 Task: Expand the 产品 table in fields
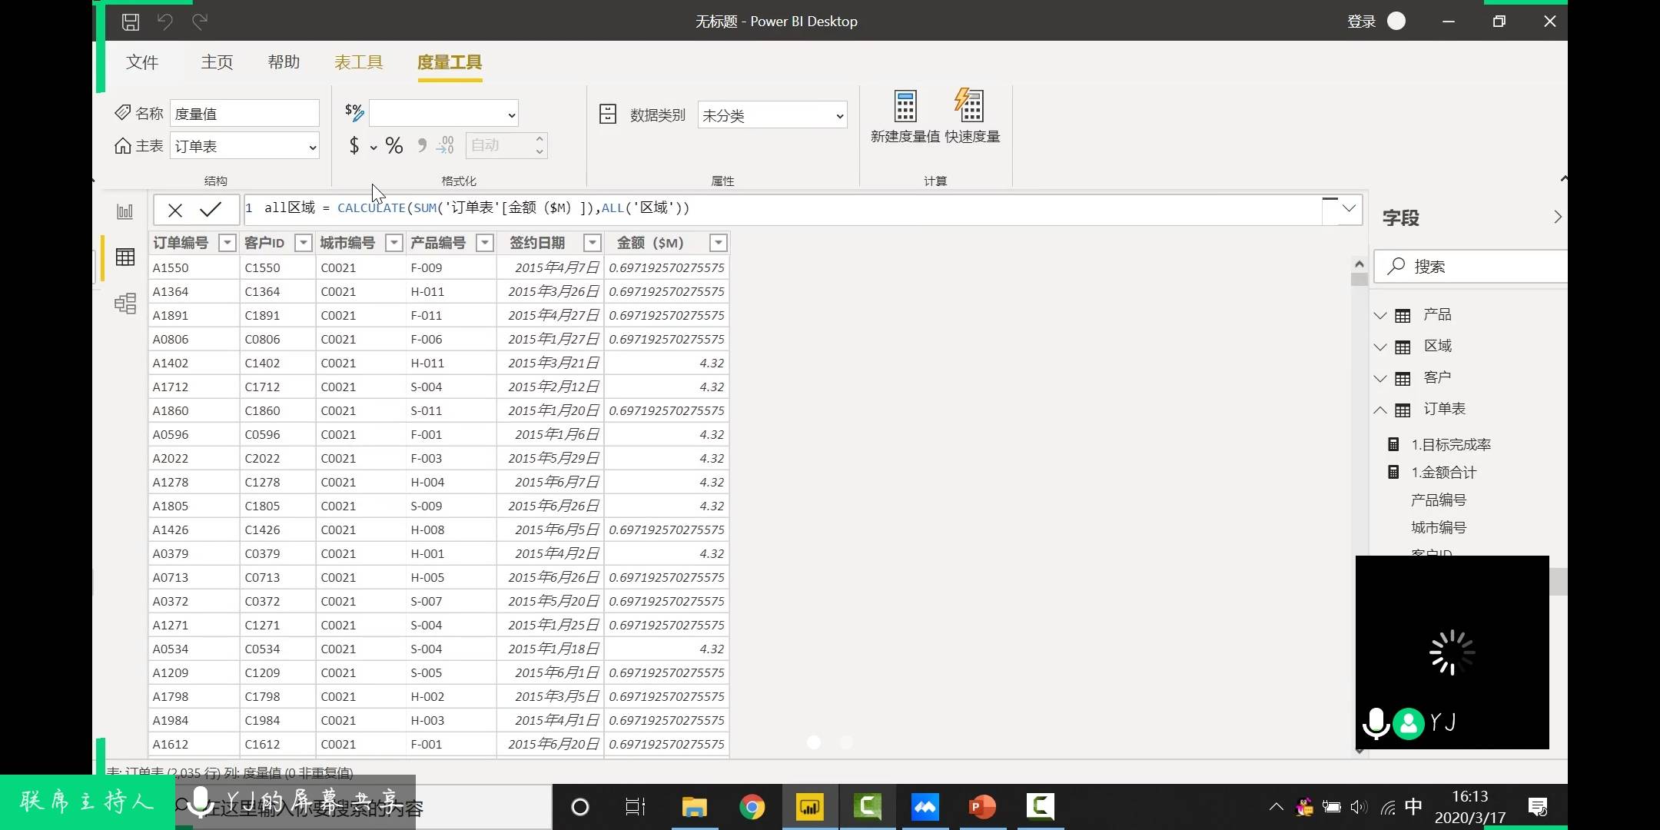pos(1380,315)
